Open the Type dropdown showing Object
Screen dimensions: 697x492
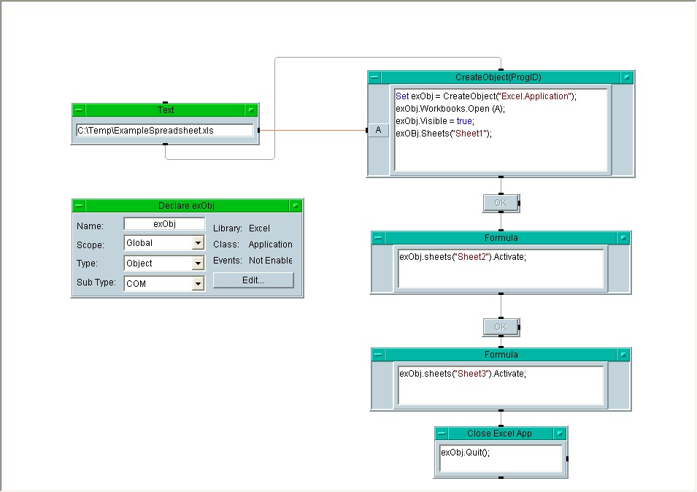pos(198,264)
